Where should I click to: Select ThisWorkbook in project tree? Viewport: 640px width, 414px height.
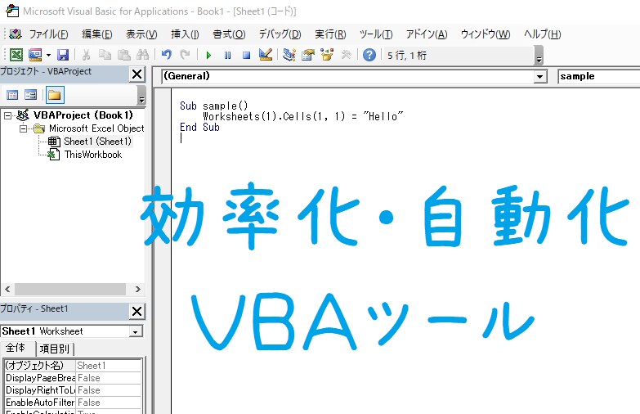(93, 155)
